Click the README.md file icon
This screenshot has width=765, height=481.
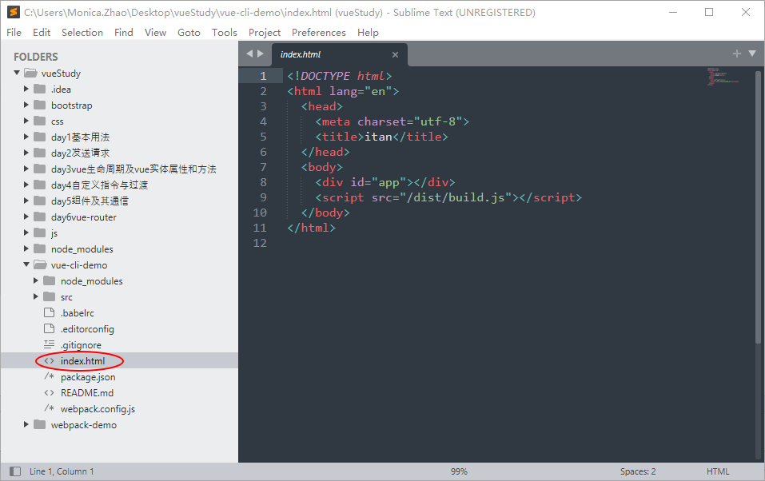click(x=50, y=392)
